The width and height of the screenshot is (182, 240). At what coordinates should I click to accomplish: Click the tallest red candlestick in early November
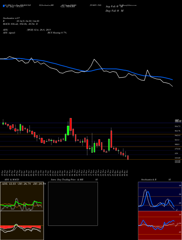[x=71, y=124]
